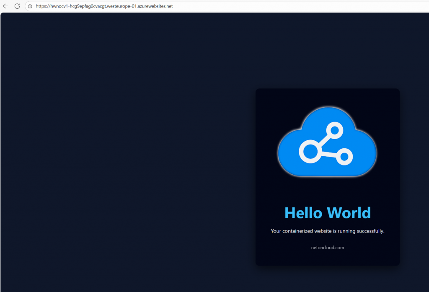Click the containerized website status message
Viewport: 429px width, 292px height.
pos(327,231)
